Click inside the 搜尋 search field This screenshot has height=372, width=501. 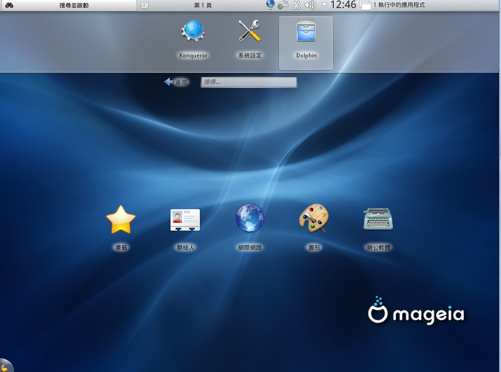(249, 82)
